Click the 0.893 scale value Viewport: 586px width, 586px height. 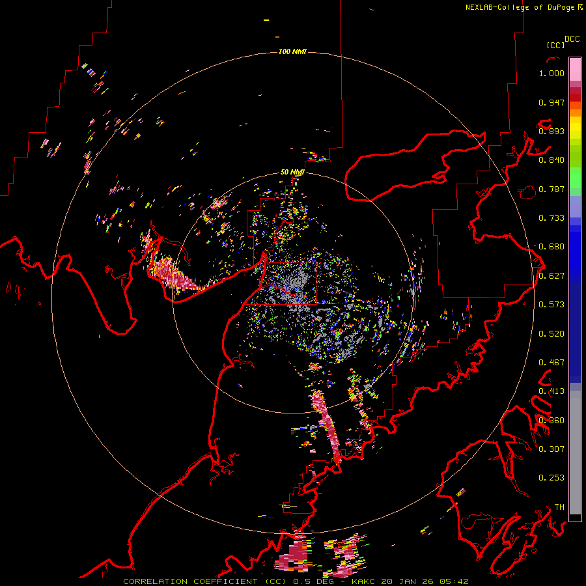pos(551,131)
